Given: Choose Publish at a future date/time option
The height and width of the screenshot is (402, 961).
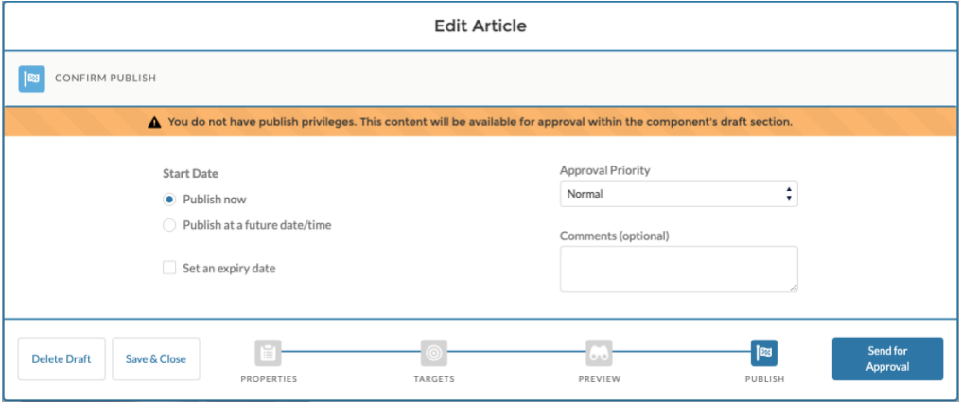Looking at the screenshot, I should (x=169, y=225).
